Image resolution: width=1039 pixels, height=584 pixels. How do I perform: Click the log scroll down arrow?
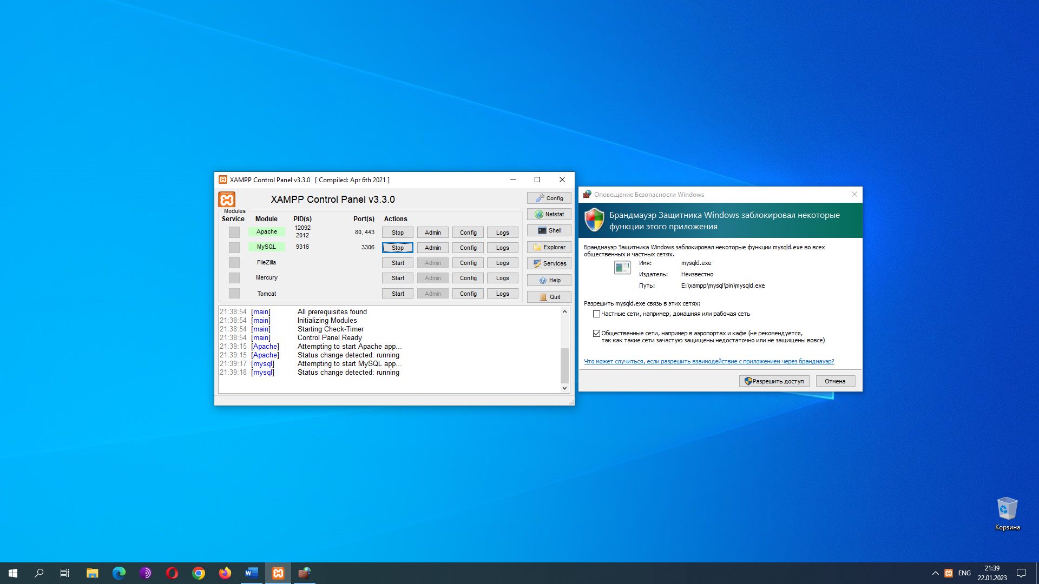tap(564, 388)
